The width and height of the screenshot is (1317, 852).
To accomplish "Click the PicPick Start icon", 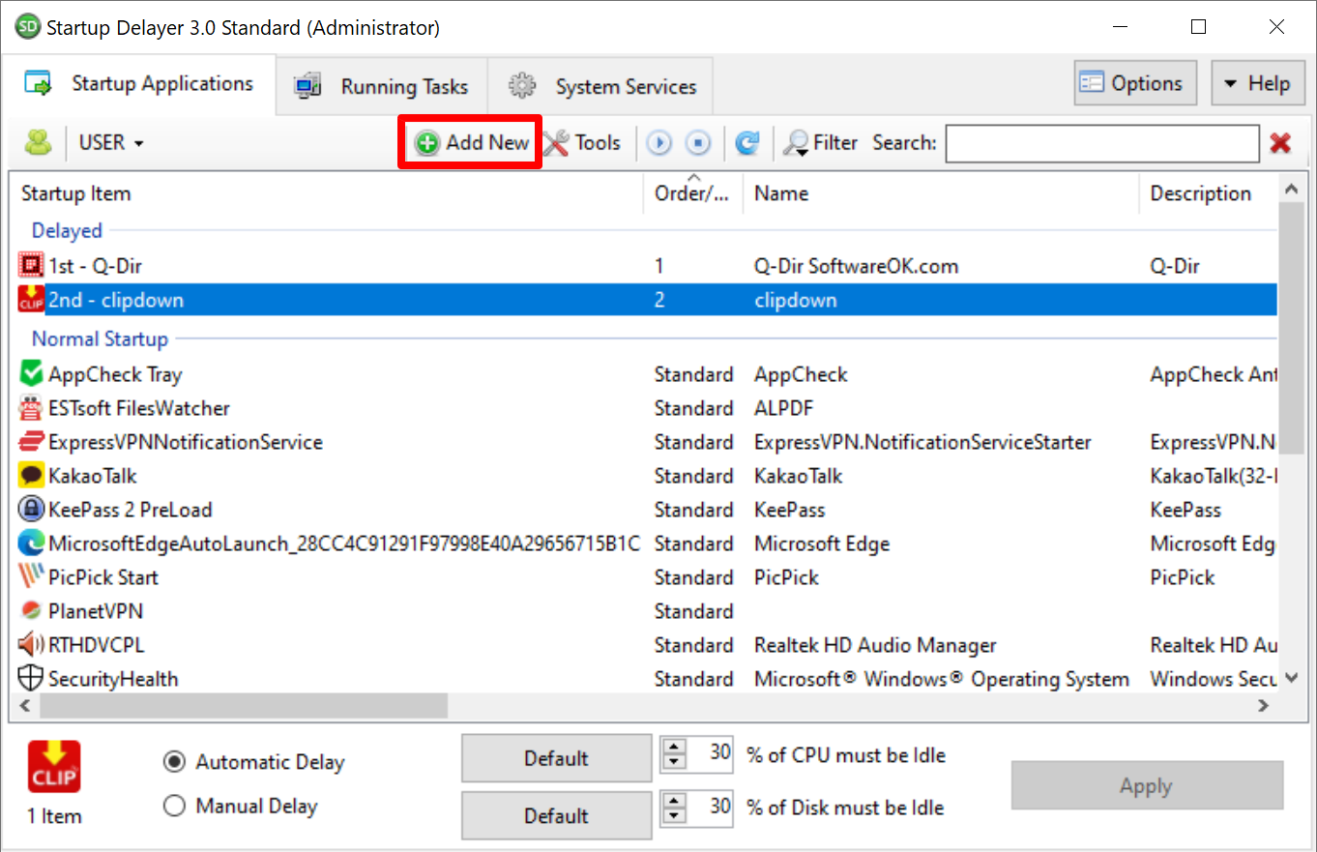I will (x=31, y=577).
